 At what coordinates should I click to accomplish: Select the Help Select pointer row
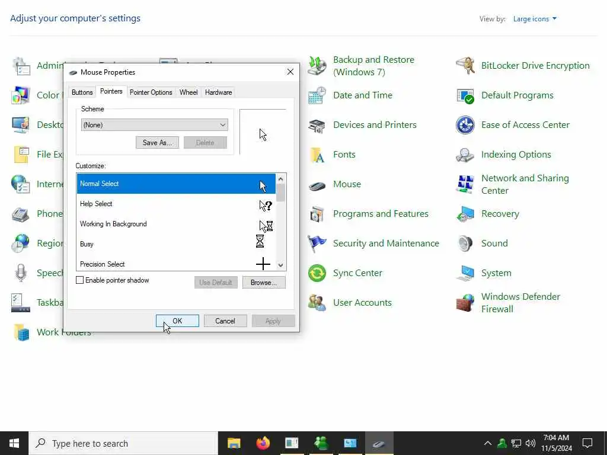tap(176, 204)
